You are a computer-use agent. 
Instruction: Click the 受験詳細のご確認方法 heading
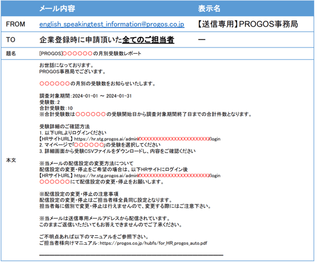click(x=64, y=127)
